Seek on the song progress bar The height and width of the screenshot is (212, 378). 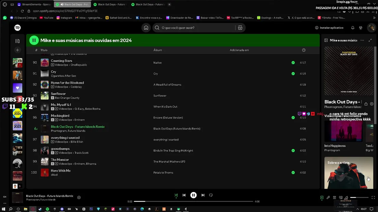tap(193, 201)
